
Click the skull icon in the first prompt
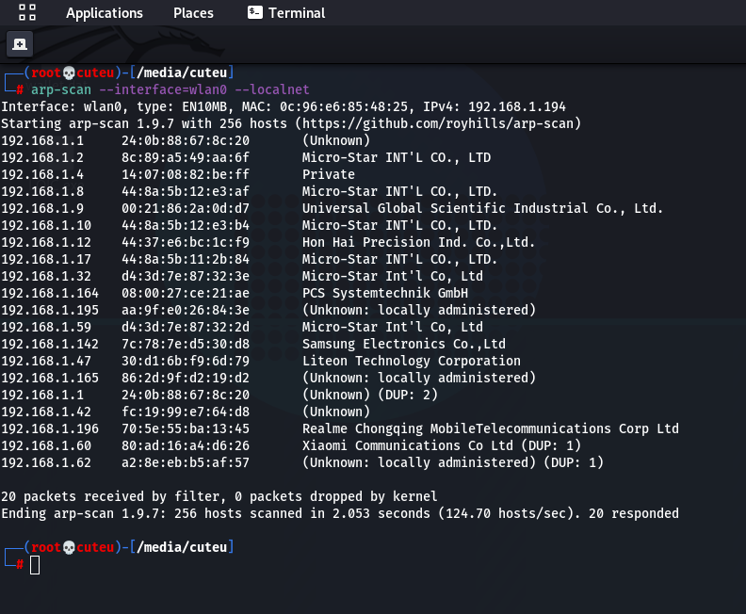pyautogui.click(x=69, y=73)
